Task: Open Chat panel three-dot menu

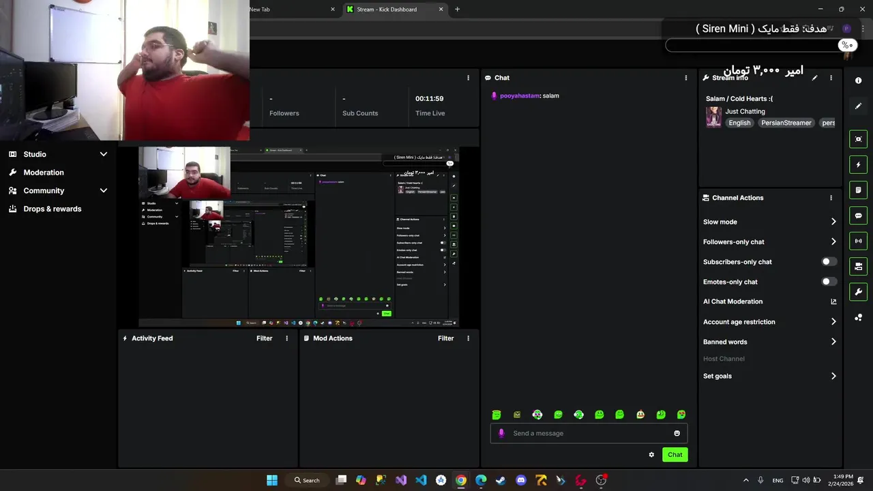Action: (686, 78)
